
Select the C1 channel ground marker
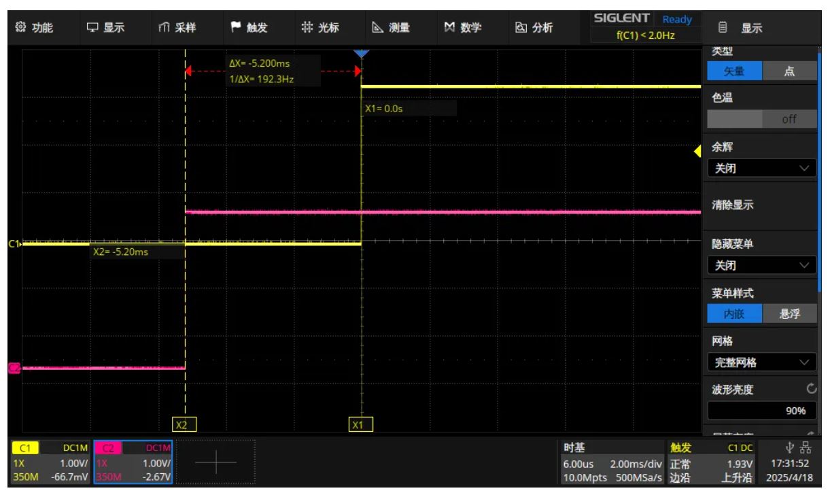click(12, 243)
